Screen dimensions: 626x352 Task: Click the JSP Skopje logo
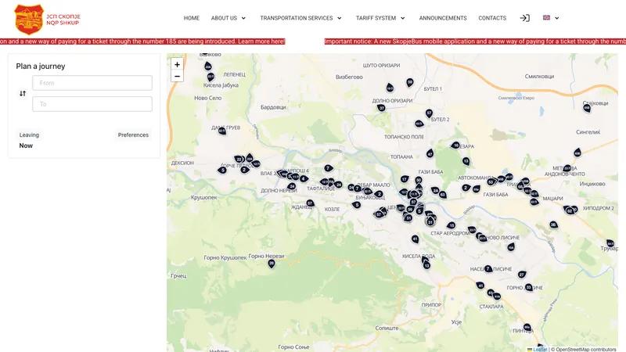click(x=47, y=20)
